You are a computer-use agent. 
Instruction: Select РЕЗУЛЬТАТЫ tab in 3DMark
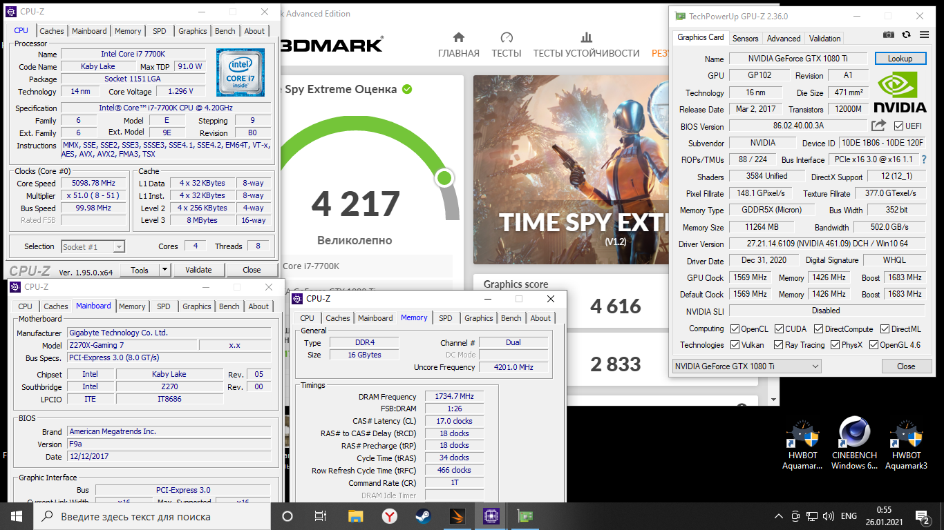click(660, 53)
